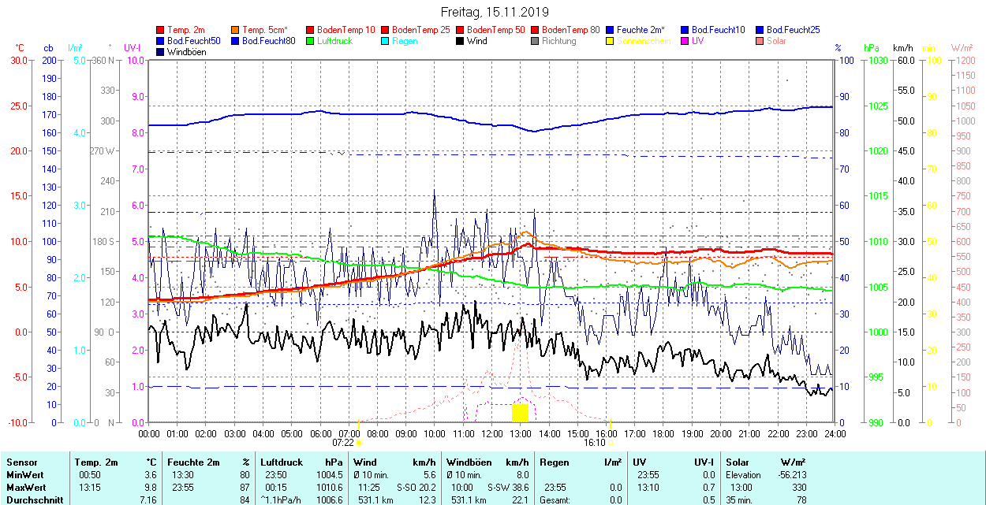The width and height of the screenshot is (986, 505).
Task: Click the yellow Sonnenschein legend square
Action: pyautogui.click(x=611, y=41)
